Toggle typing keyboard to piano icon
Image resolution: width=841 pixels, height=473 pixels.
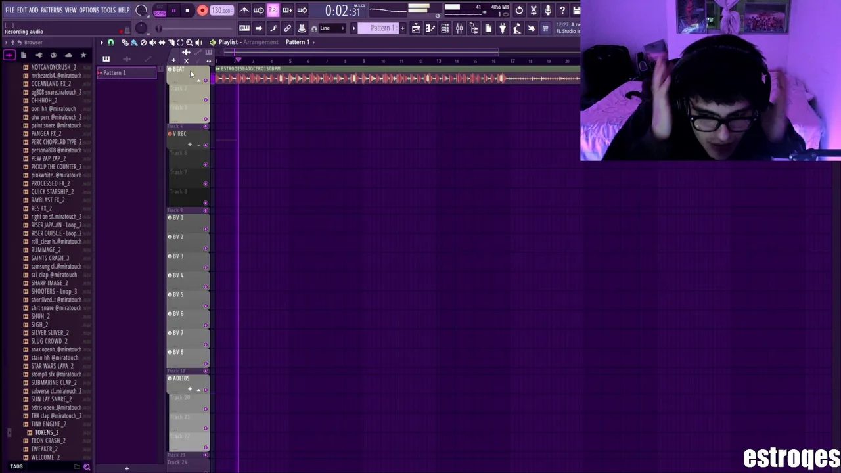coord(244,28)
